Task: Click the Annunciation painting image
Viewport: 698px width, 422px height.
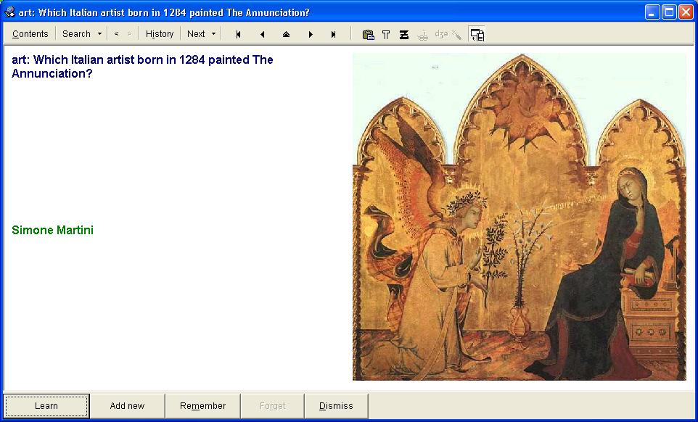Action: tap(519, 216)
